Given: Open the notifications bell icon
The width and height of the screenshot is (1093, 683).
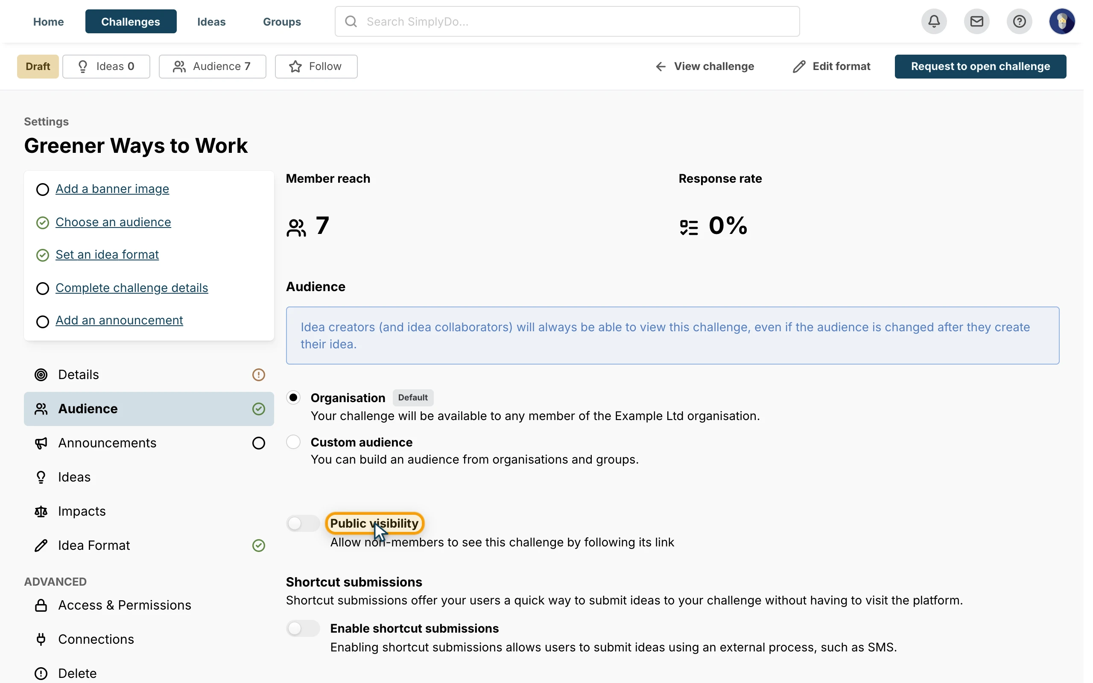Looking at the screenshot, I should pos(934,21).
